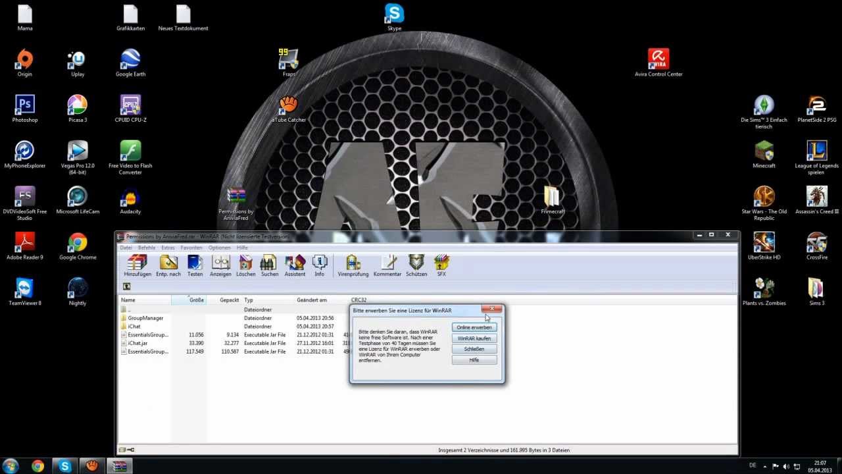The image size is (842, 474).
Task: Click the Anzeigen toolbar icon
Action: [220, 265]
